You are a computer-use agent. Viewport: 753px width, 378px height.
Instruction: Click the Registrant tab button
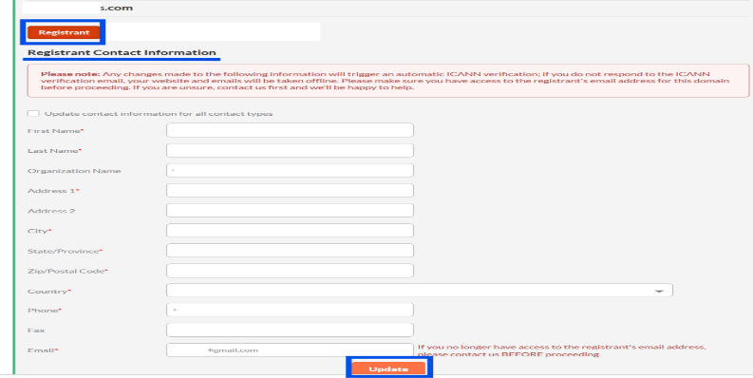click(x=64, y=32)
